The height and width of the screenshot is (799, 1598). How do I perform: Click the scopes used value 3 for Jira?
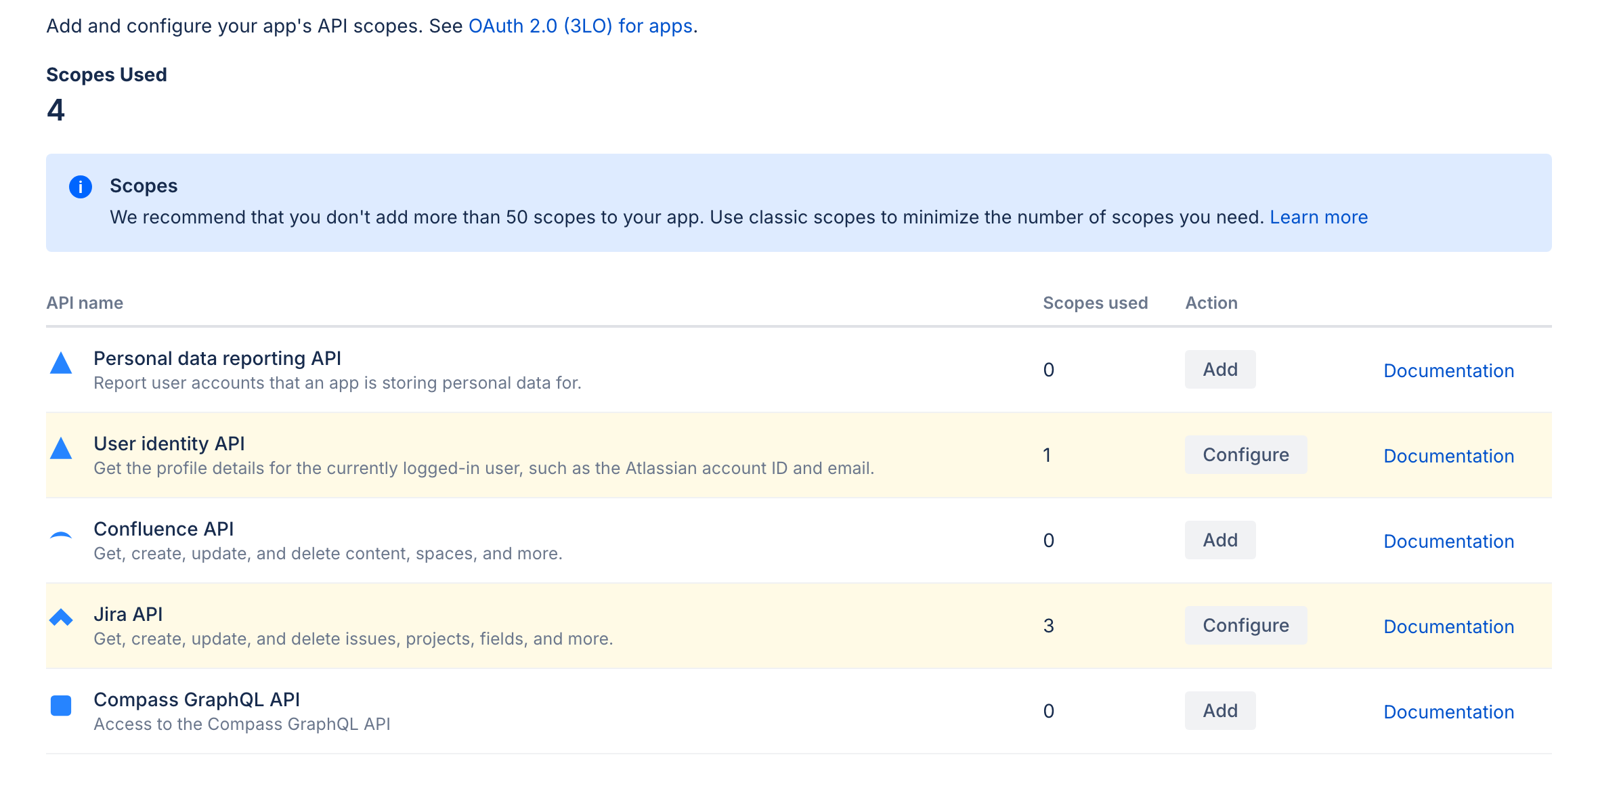point(1048,626)
